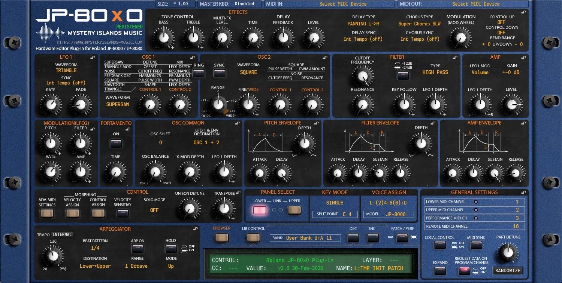The width and height of the screenshot is (562, 283).
Task: Click the lock icon in GENERAL SETTINGS
Action: click(523, 193)
